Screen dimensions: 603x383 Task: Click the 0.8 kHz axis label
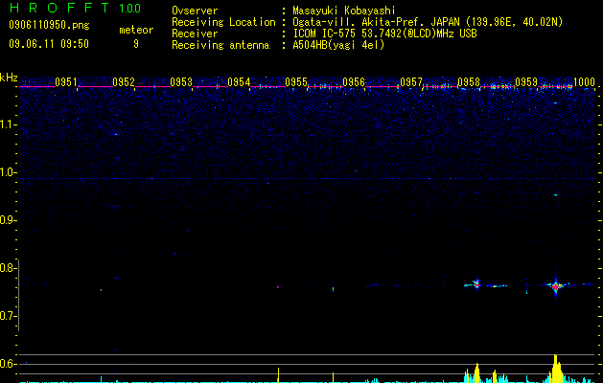(9, 268)
